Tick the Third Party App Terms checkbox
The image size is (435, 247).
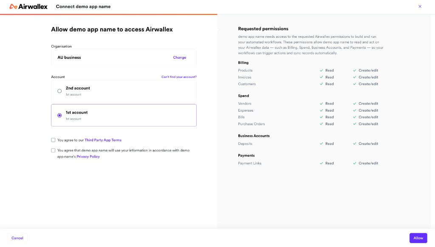click(53, 140)
